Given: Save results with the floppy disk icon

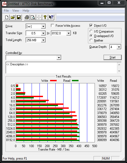Looking at the screenshot, I should point(19,17).
